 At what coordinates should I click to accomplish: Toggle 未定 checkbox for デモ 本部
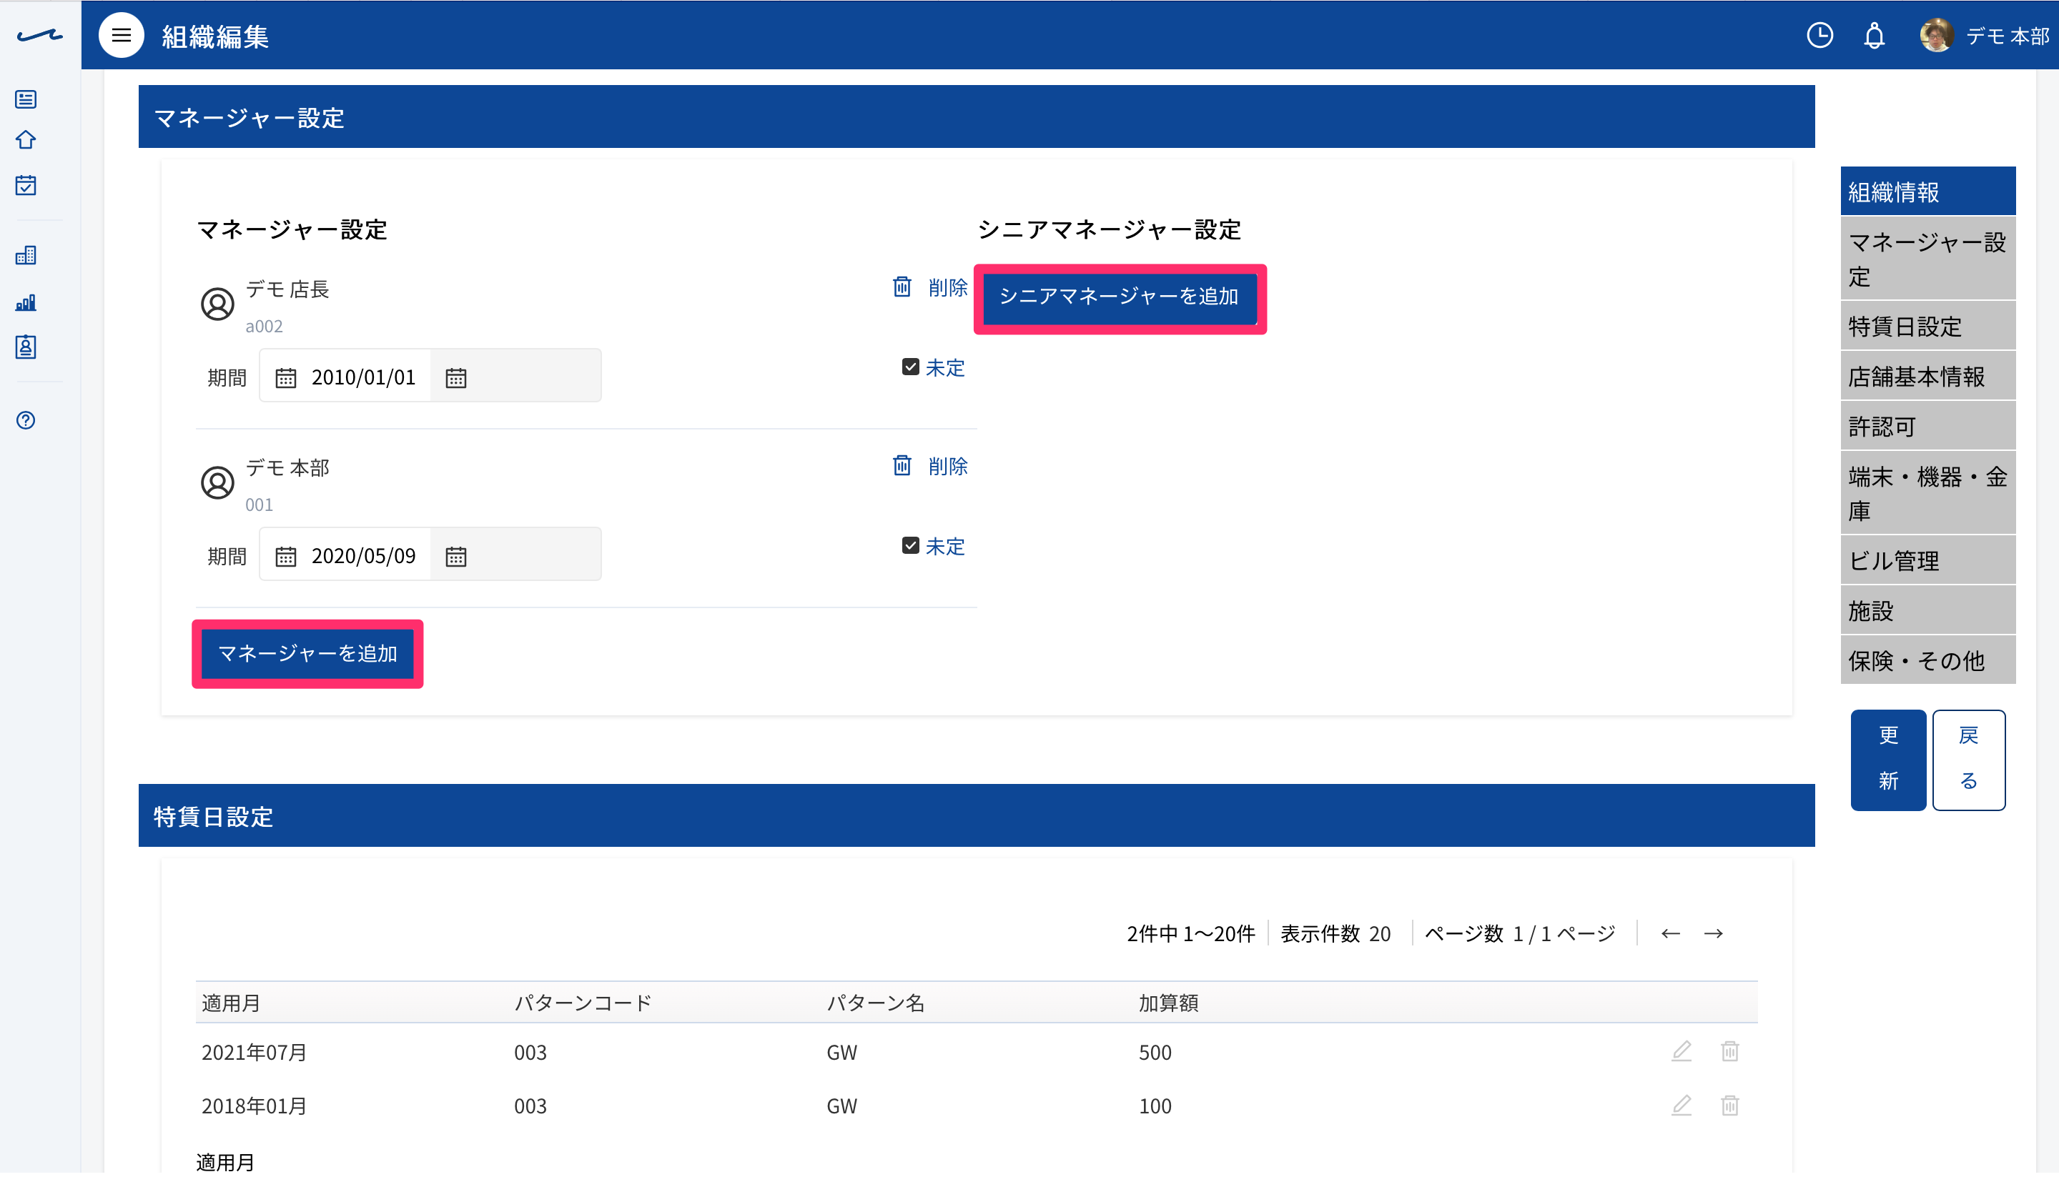coord(910,545)
